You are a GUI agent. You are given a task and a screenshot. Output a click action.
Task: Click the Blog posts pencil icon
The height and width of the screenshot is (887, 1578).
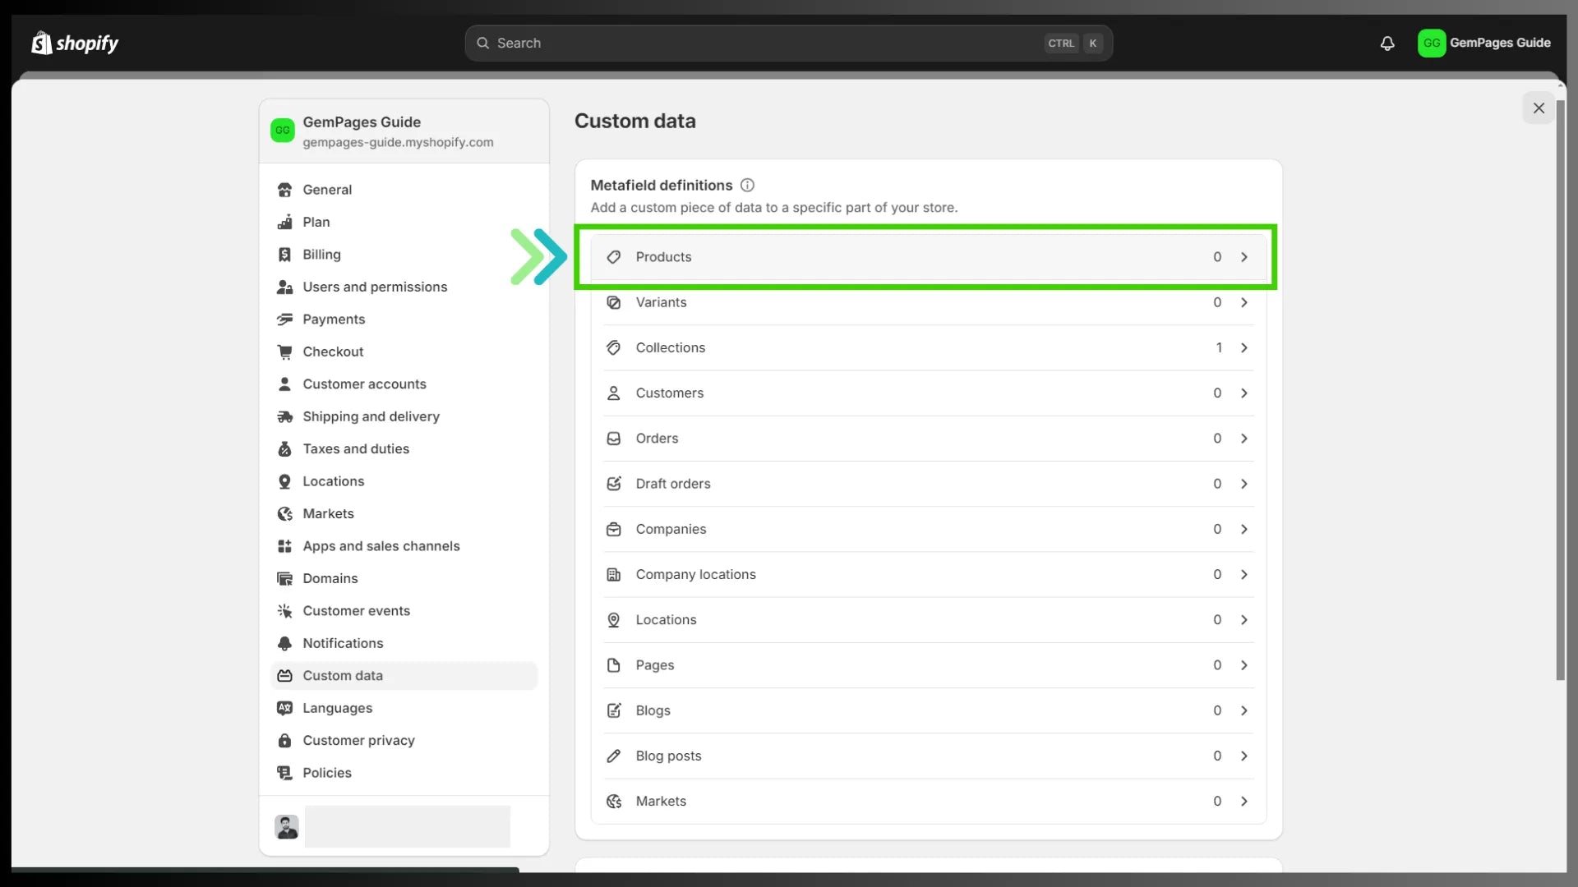(613, 756)
